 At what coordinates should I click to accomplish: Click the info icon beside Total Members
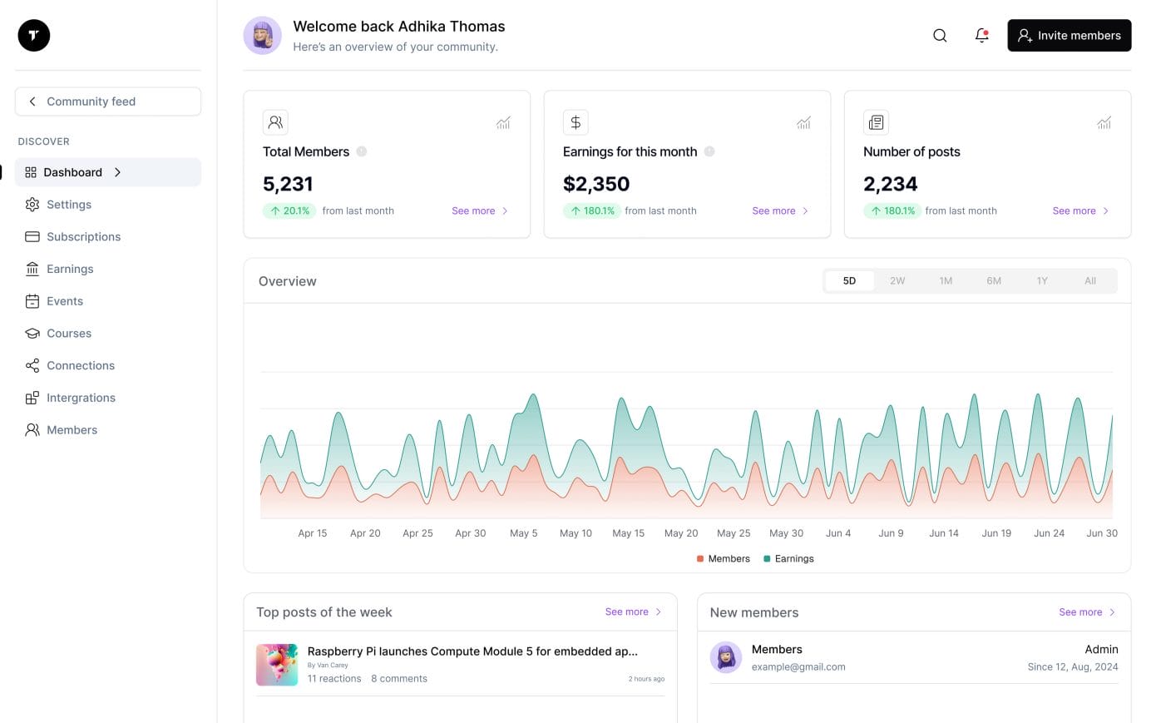coord(362,151)
